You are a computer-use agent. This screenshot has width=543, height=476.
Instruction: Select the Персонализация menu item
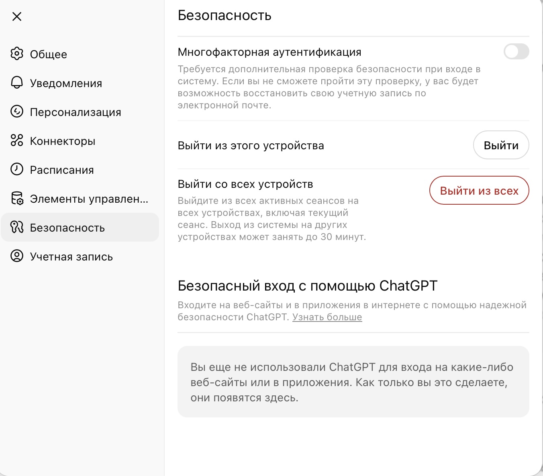pos(76,112)
